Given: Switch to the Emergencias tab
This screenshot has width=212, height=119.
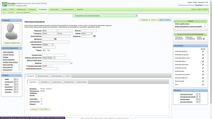Looking at the screenshot, I should [x=69, y=82].
